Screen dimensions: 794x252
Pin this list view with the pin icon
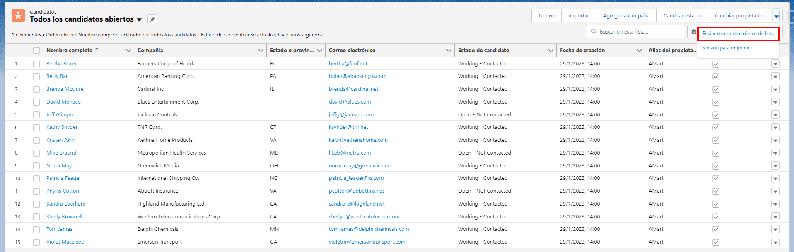click(152, 19)
